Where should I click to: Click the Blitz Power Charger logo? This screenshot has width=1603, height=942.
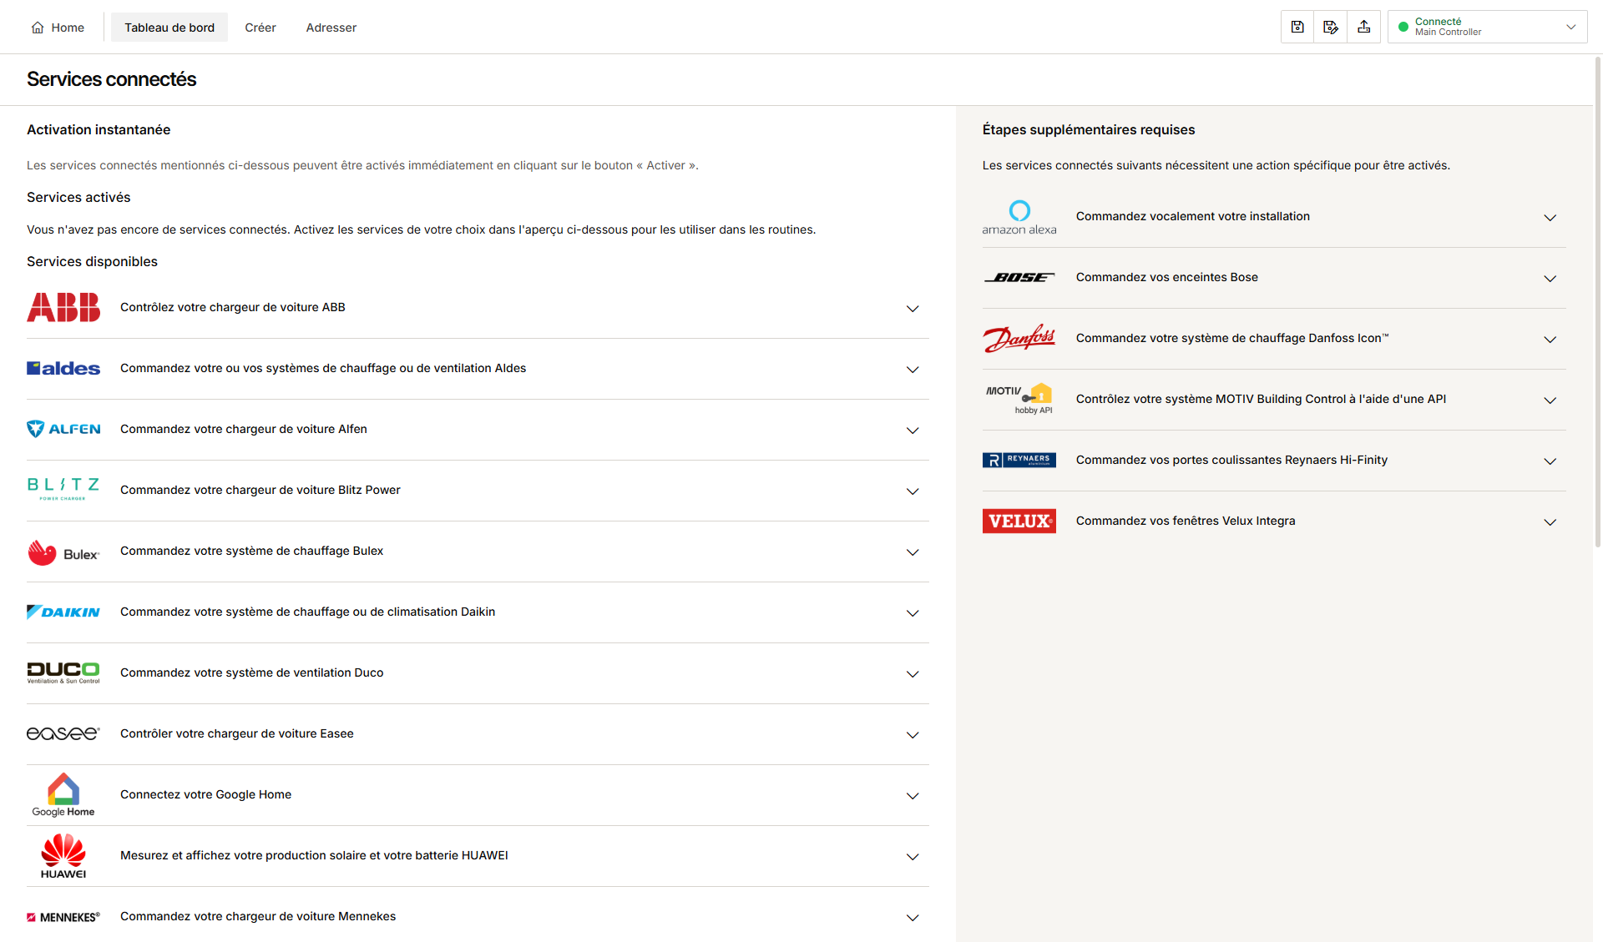(63, 489)
